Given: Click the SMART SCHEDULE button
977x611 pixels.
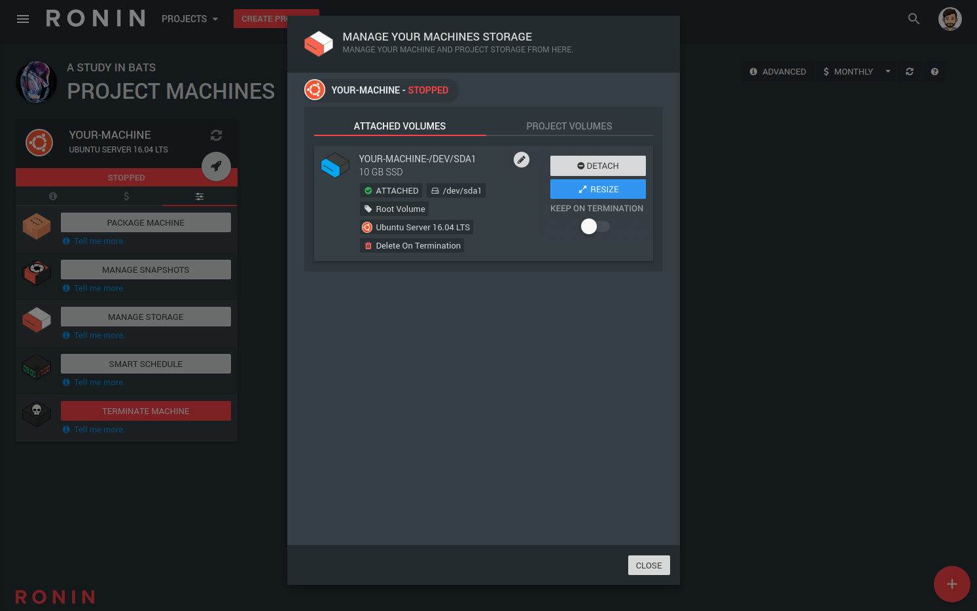Looking at the screenshot, I should 146,364.
